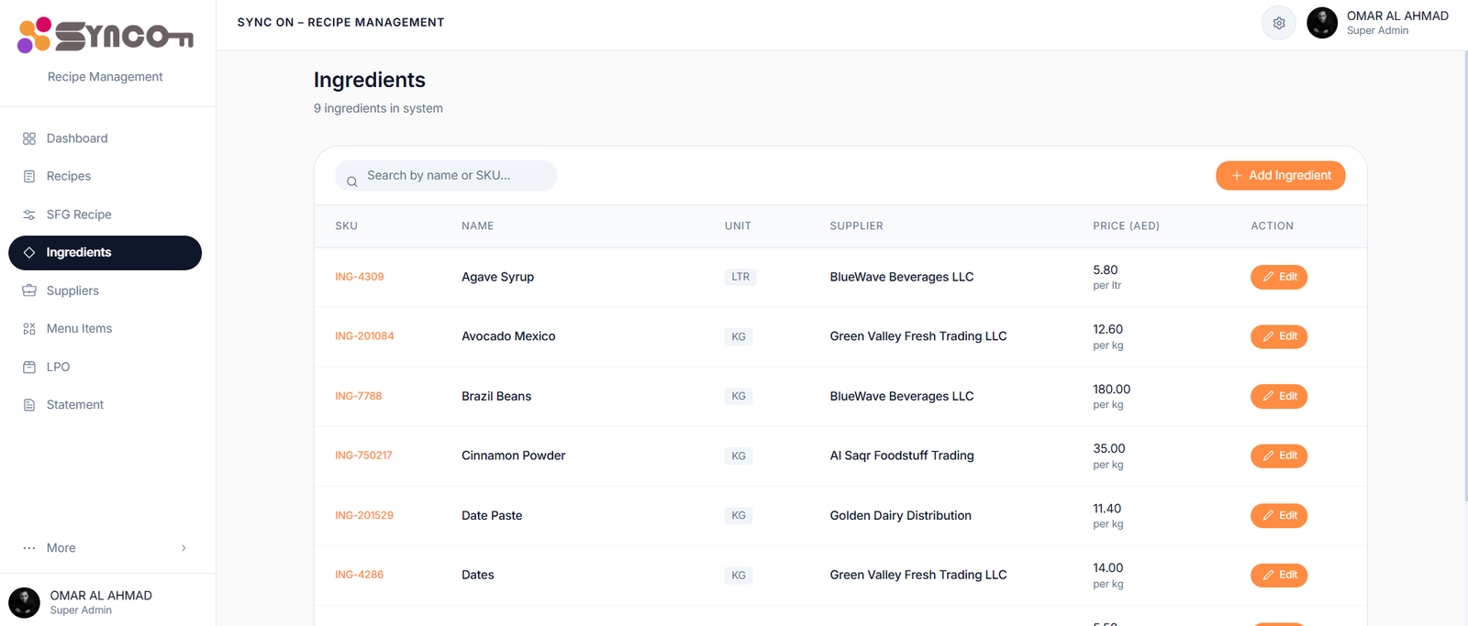Edit the Date Paste ingredient

1279,515
